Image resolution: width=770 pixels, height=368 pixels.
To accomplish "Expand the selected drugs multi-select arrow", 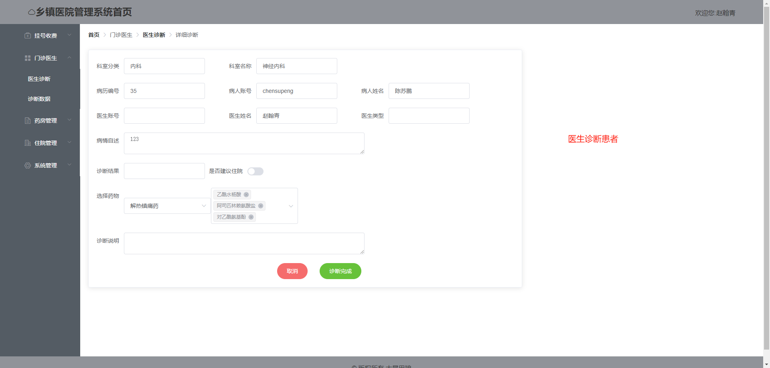I will coord(291,206).
